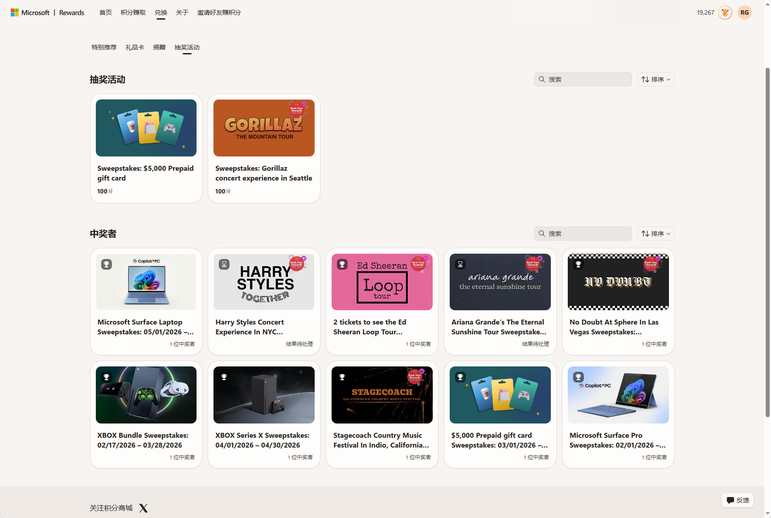Screen dimensions: 771x518
Task: Switch to 礼品卡 tab
Action: click(x=135, y=47)
